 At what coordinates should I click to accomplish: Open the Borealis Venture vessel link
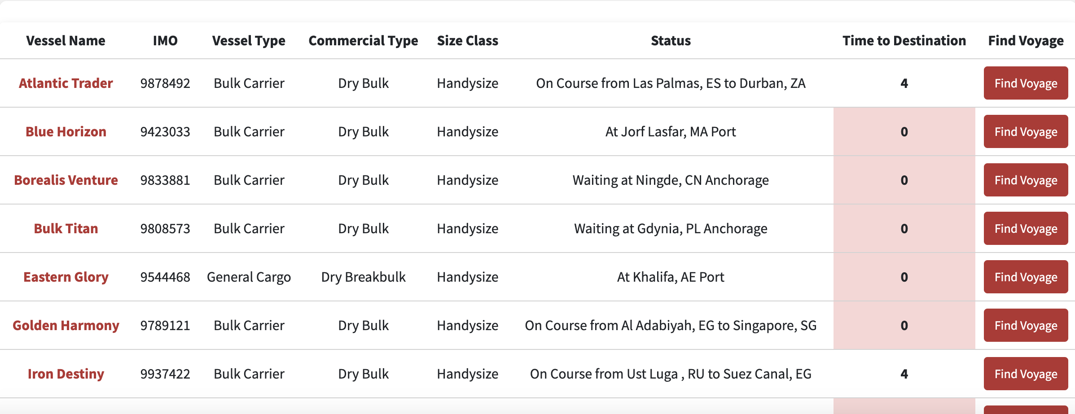(x=66, y=180)
